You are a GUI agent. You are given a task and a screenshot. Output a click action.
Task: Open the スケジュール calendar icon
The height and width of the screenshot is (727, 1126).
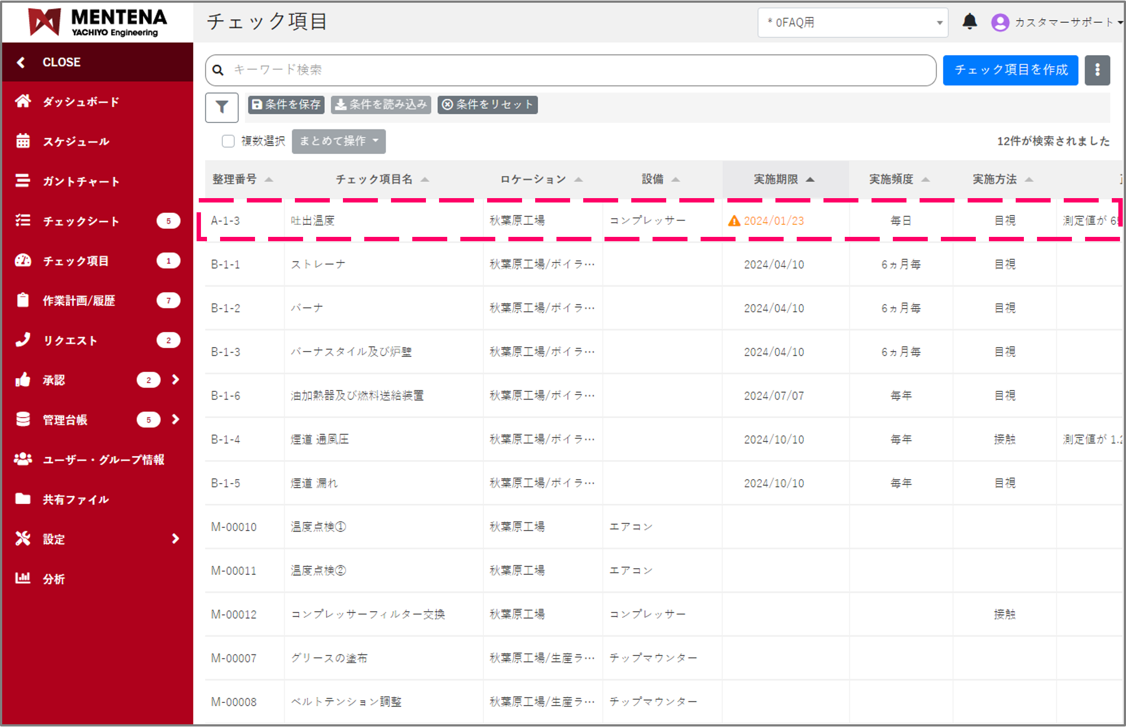coord(23,141)
